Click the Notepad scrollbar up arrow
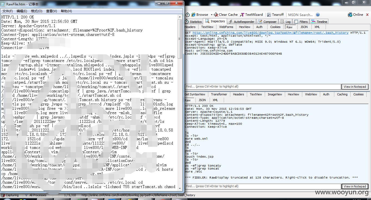The width and height of the screenshot is (371, 200). 180,17
